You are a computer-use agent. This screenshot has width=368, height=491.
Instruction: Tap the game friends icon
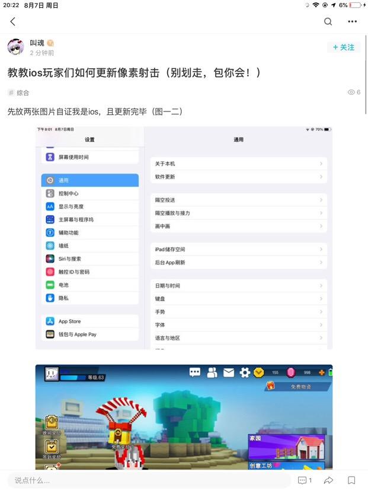tap(212, 372)
